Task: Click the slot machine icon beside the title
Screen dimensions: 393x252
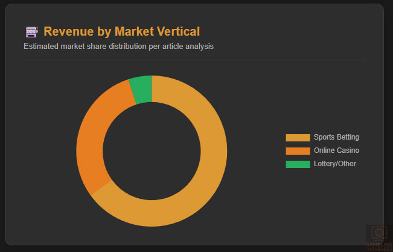Action: (x=31, y=31)
